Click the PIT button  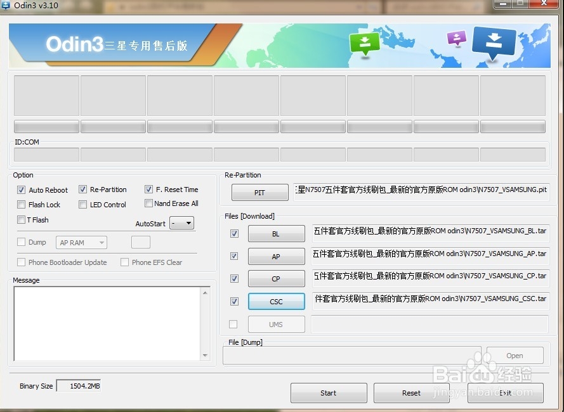pos(259,192)
